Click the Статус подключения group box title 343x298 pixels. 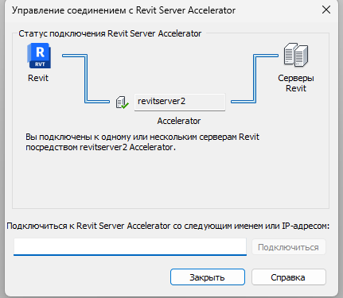point(110,33)
